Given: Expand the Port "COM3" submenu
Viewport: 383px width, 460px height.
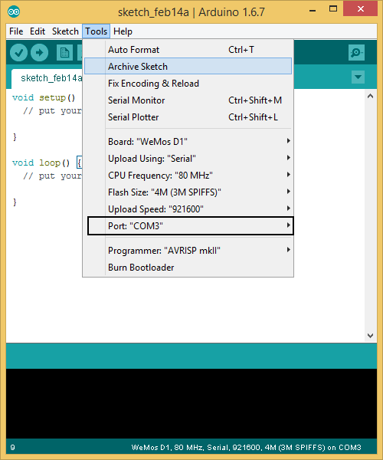Looking at the screenshot, I should click(x=191, y=226).
